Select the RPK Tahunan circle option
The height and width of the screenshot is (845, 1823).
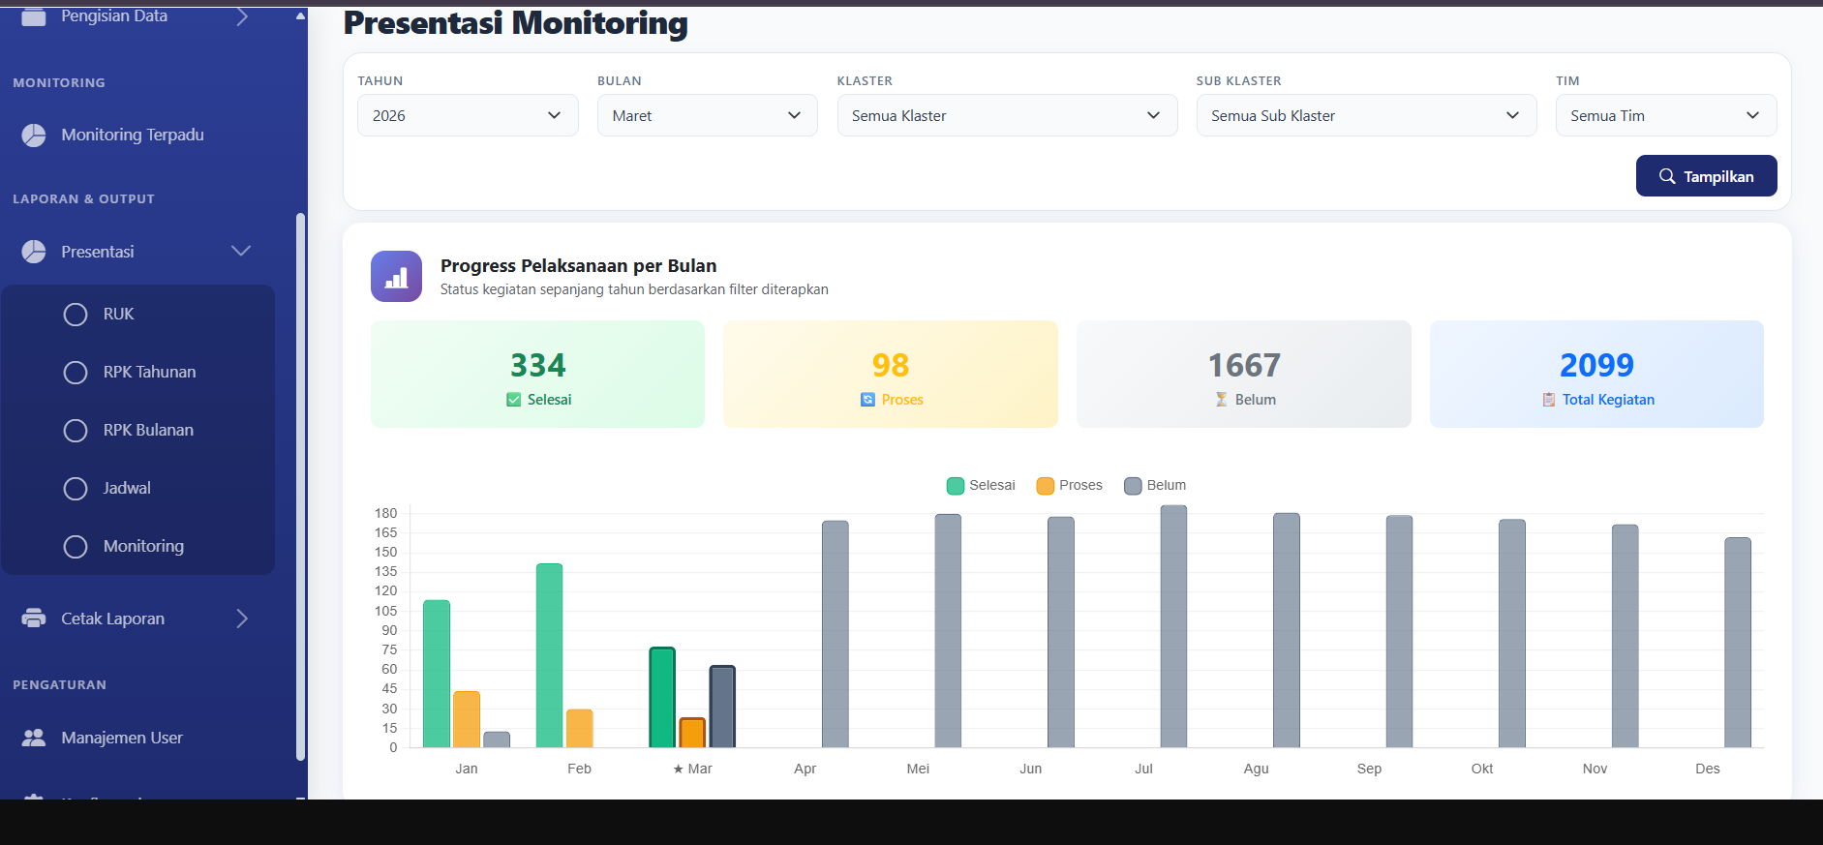pyautogui.click(x=76, y=373)
